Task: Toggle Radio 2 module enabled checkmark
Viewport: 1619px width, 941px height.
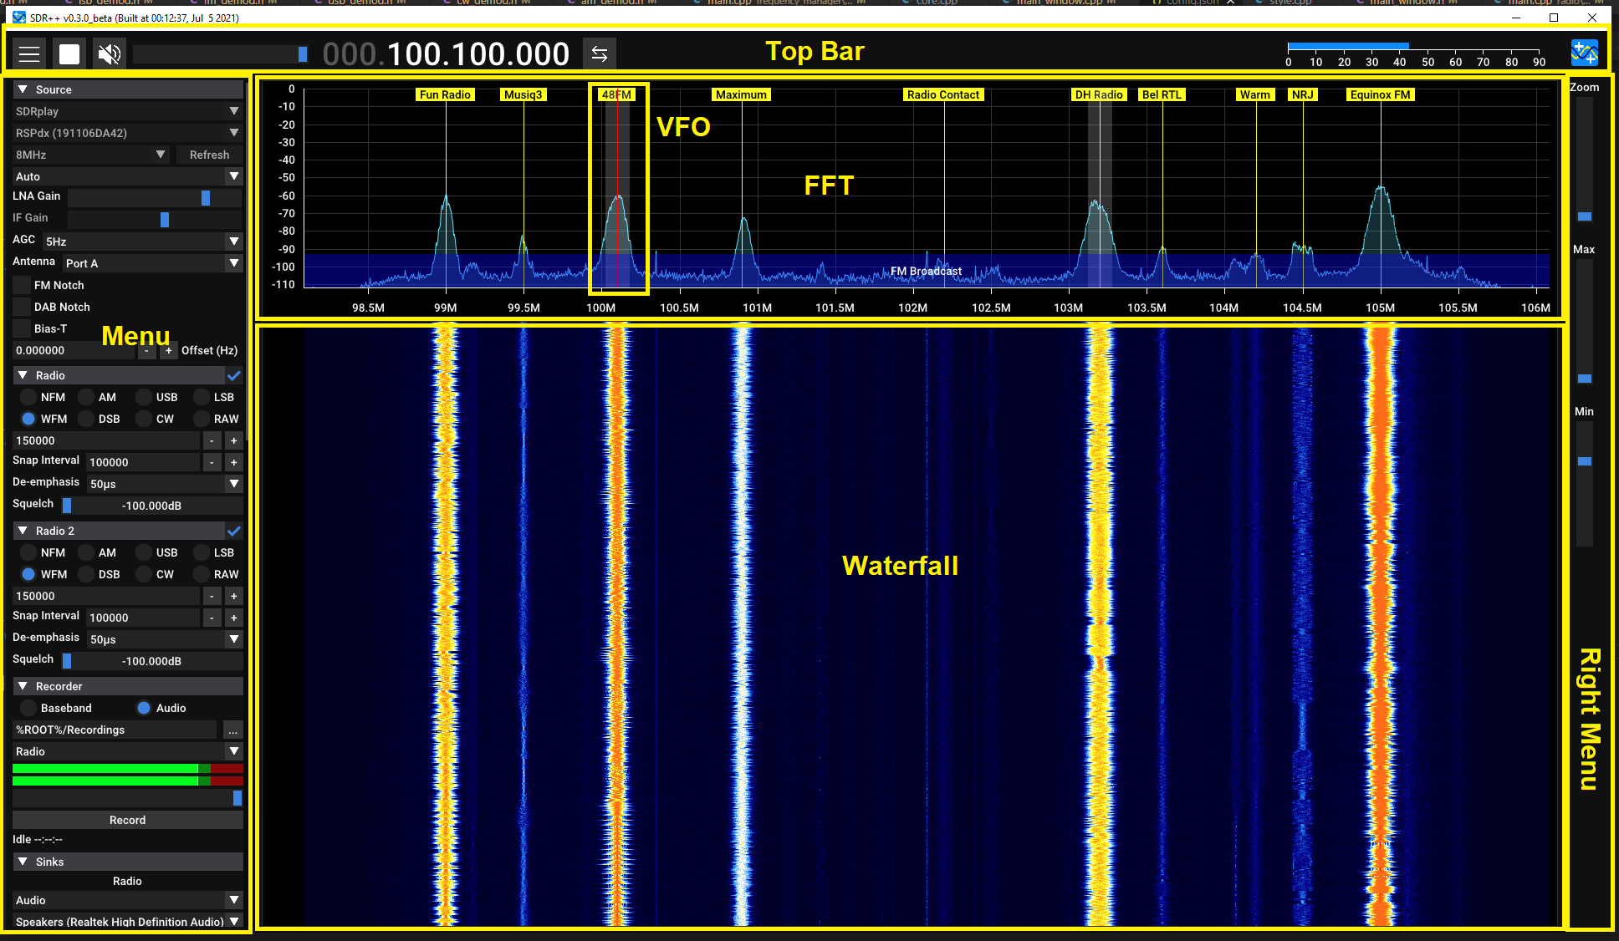Action: click(x=234, y=531)
